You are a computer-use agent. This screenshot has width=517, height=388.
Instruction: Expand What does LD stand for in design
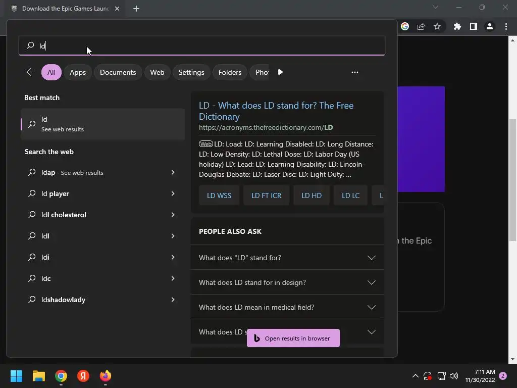pyautogui.click(x=287, y=282)
